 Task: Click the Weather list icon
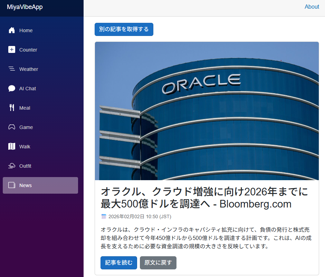[12, 69]
